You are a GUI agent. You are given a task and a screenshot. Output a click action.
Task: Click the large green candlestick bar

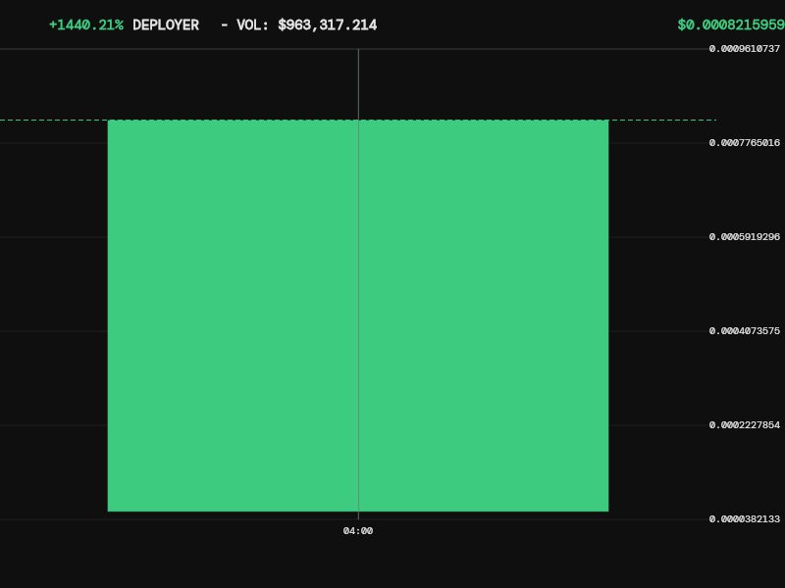[x=358, y=316]
